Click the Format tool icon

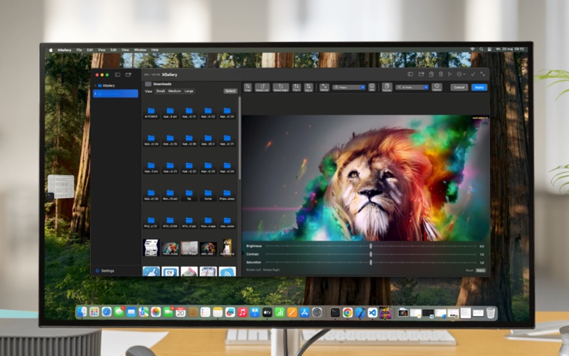click(387, 87)
